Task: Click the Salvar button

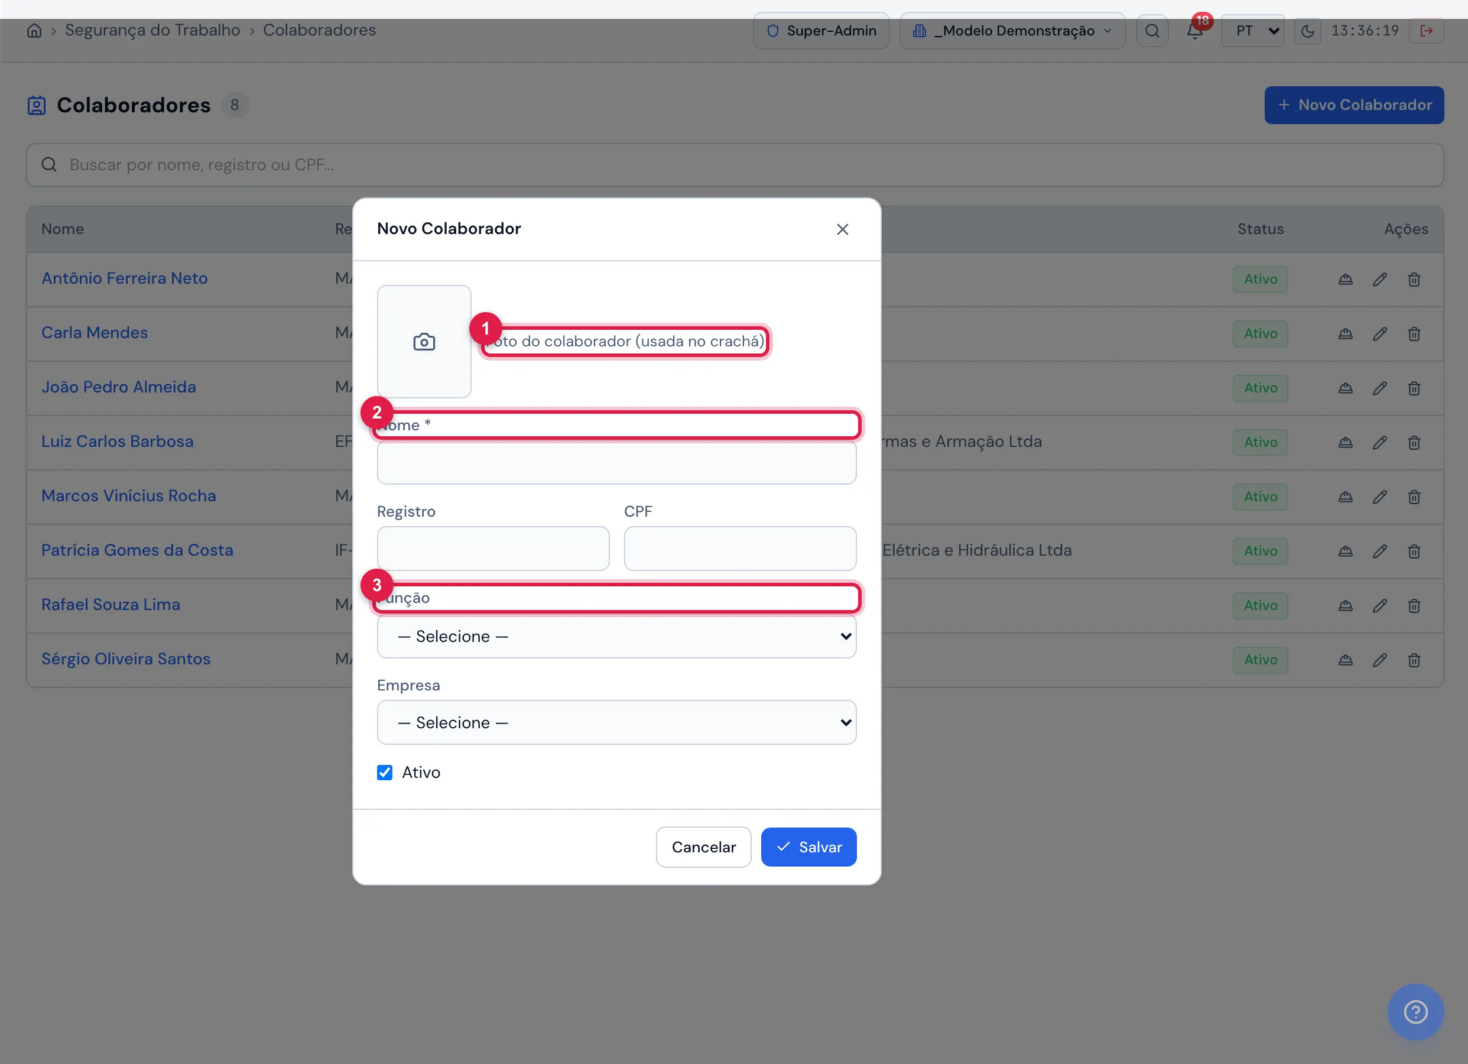Action: click(808, 847)
